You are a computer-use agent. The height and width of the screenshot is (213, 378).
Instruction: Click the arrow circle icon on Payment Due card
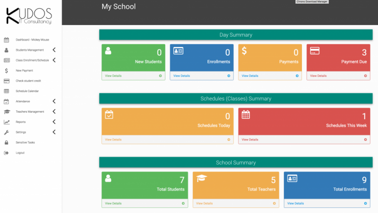click(365, 76)
